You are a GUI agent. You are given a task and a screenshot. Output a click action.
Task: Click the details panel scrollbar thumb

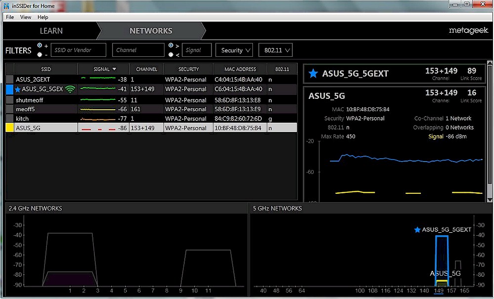490,125
